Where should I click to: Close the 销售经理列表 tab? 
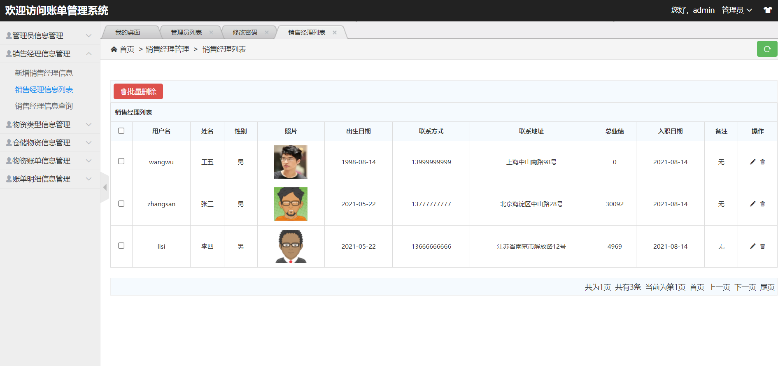pyautogui.click(x=335, y=32)
